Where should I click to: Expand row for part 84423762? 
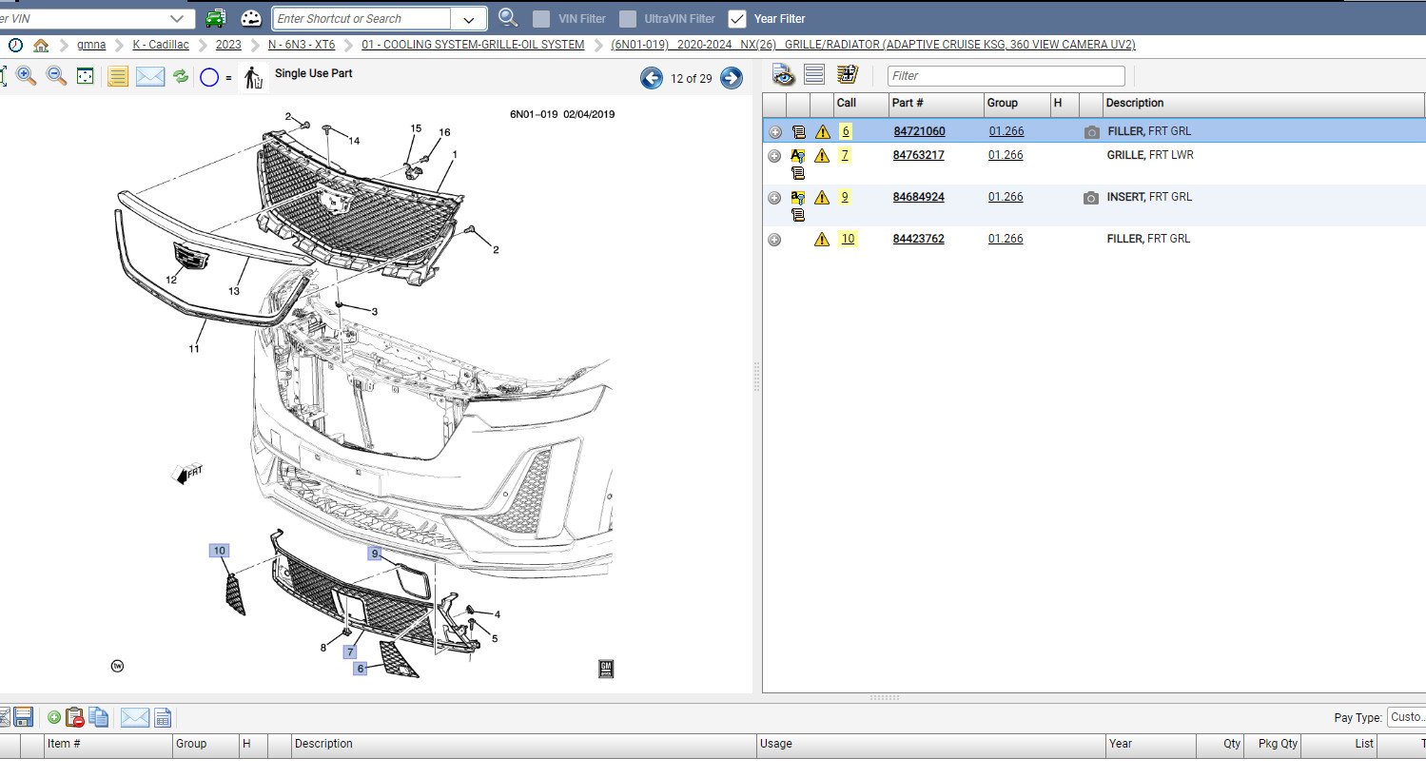[x=774, y=240]
